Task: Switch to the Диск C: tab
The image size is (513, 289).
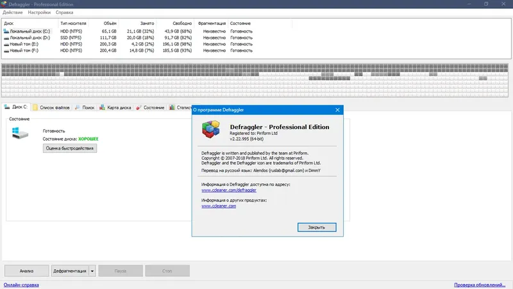Action: coord(15,107)
